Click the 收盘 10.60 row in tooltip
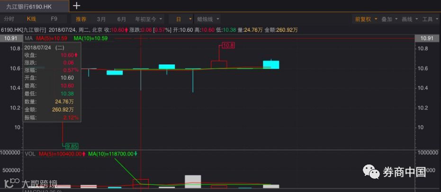The width and height of the screenshot is (441, 192). pyautogui.click(x=52, y=55)
